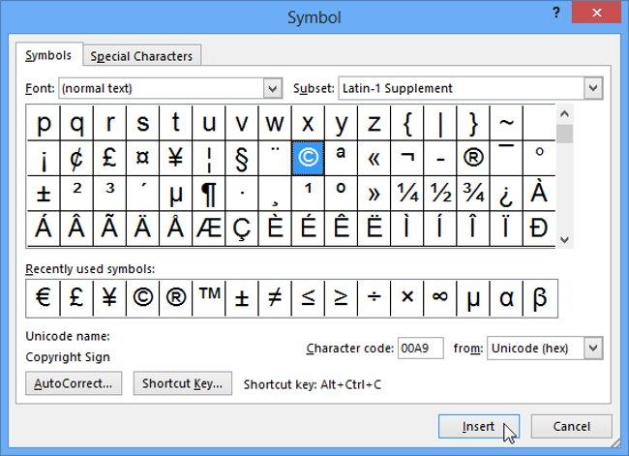This screenshot has height=456, width=629.
Task: Select beta β in recently used symbols
Action: coord(540,298)
